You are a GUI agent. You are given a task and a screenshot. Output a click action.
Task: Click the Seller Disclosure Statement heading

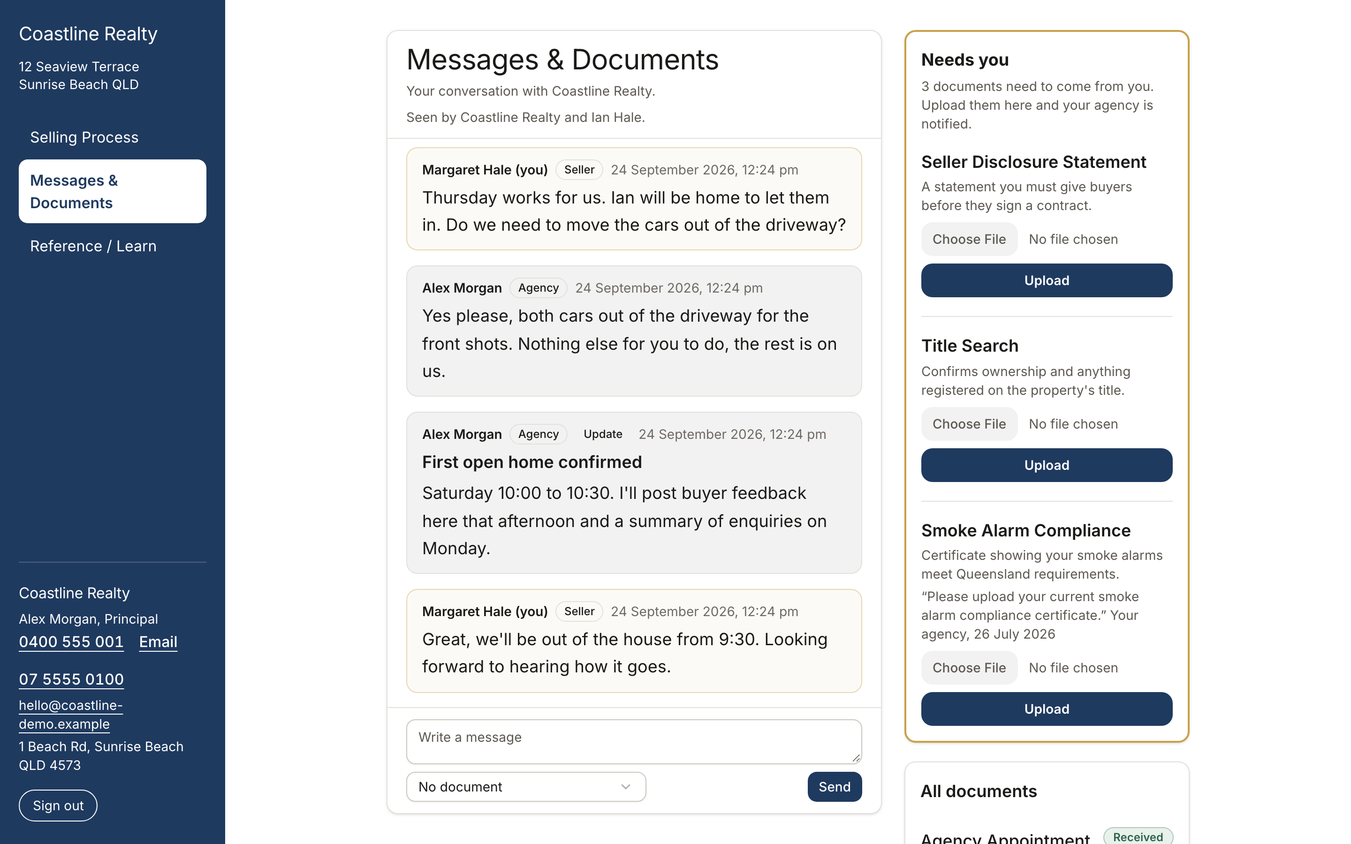(x=1033, y=162)
